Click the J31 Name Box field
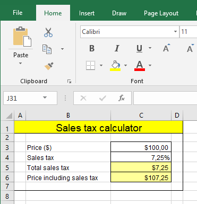Image resolution: width=197 pixels, height=204 pixels. pos(30,98)
